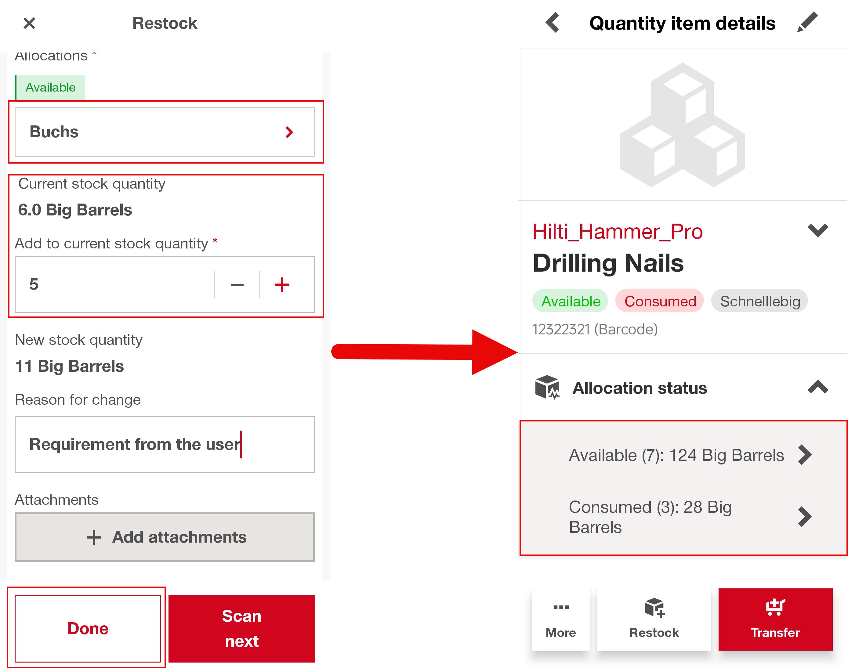Tap the pencil edit icon
The image size is (848, 672).
pyautogui.click(x=807, y=22)
